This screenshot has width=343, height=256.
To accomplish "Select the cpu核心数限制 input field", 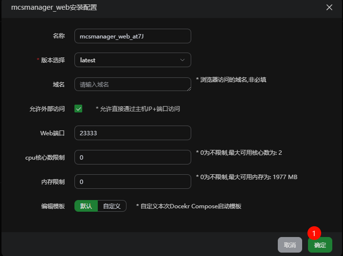I will pyautogui.click(x=132, y=157).
